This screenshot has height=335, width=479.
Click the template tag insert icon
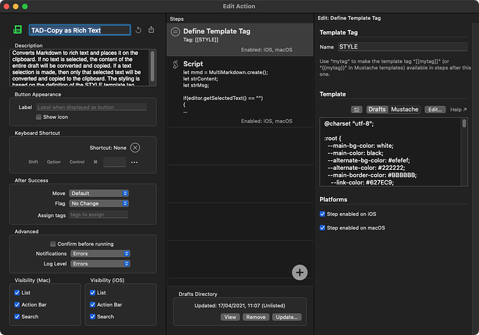(x=357, y=110)
